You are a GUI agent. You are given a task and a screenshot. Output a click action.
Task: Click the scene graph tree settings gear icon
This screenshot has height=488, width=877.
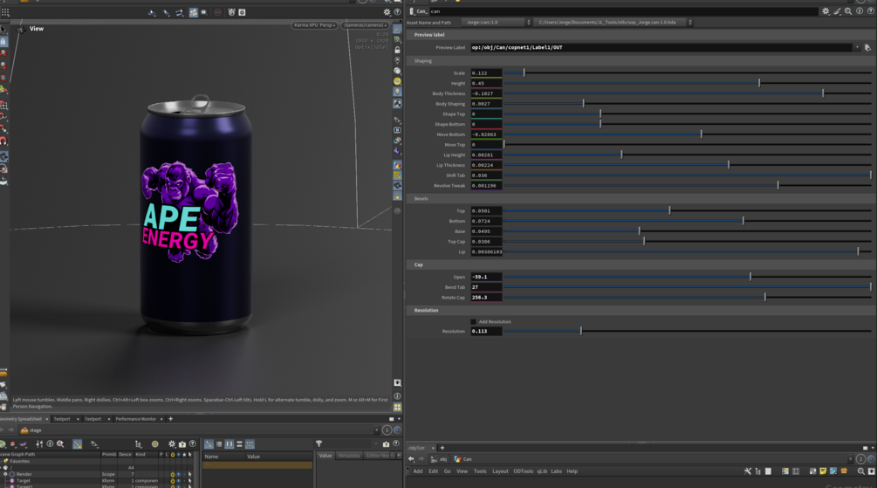[x=172, y=443]
